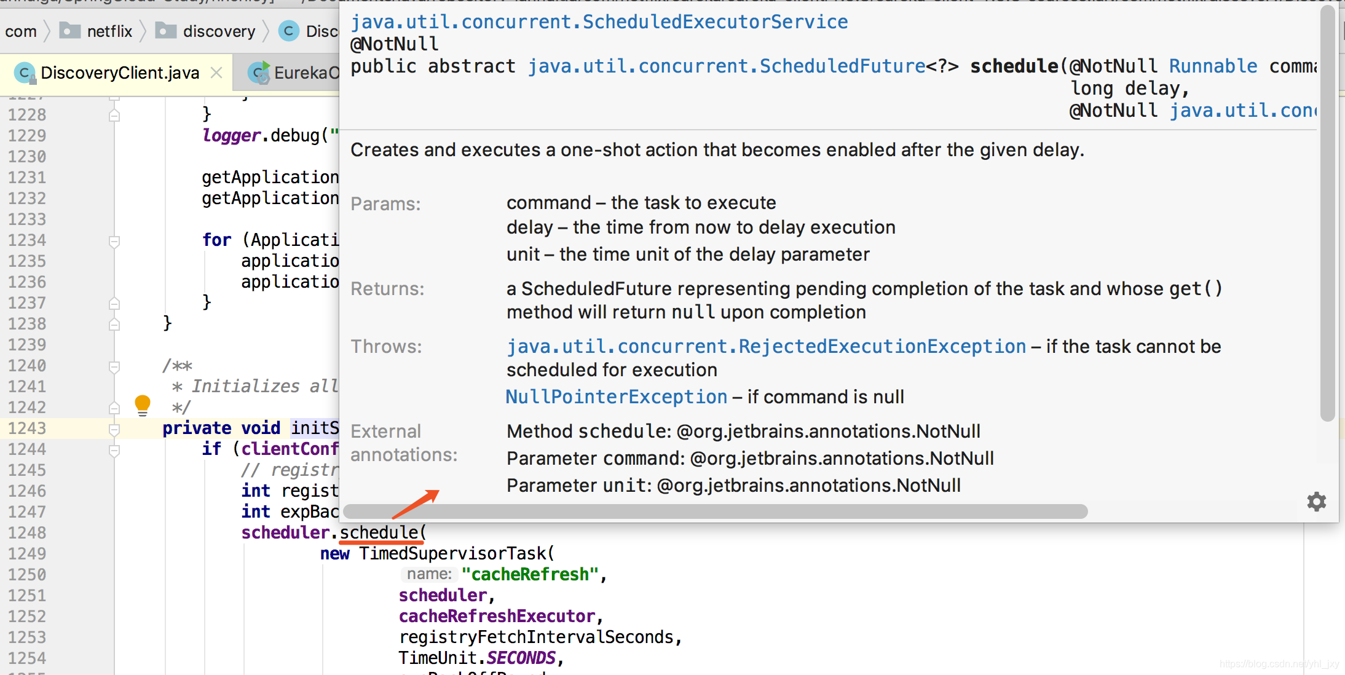Viewport: 1345px width, 675px height.
Task: Collapse the fold marker at line 1243
Action: (114, 428)
